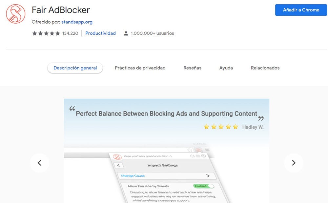The image size is (328, 203).
Task: Click the Fair AdBlocker logo icon
Action: coord(16,14)
